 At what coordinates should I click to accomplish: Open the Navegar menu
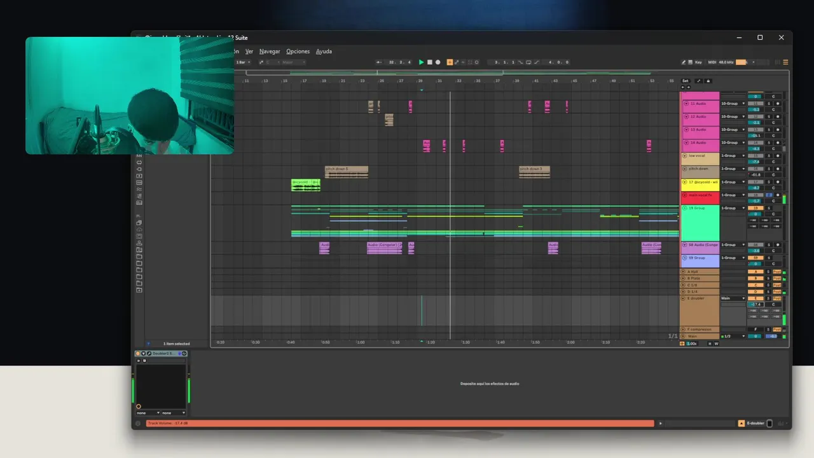pos(270,52)
